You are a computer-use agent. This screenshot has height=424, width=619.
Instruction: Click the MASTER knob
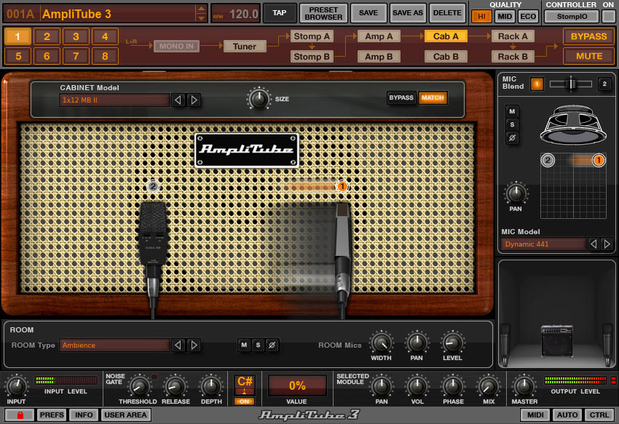tap(524, 386)
